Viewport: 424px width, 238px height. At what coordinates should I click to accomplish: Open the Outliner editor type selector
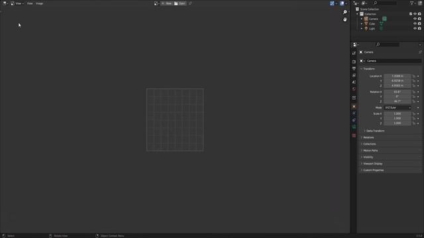(356, 3)
